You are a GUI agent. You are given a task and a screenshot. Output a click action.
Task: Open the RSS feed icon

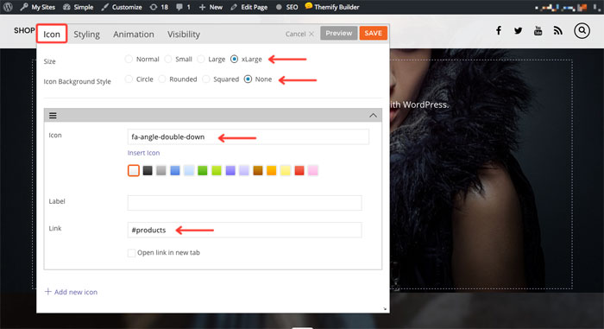(x=557, y=31)
